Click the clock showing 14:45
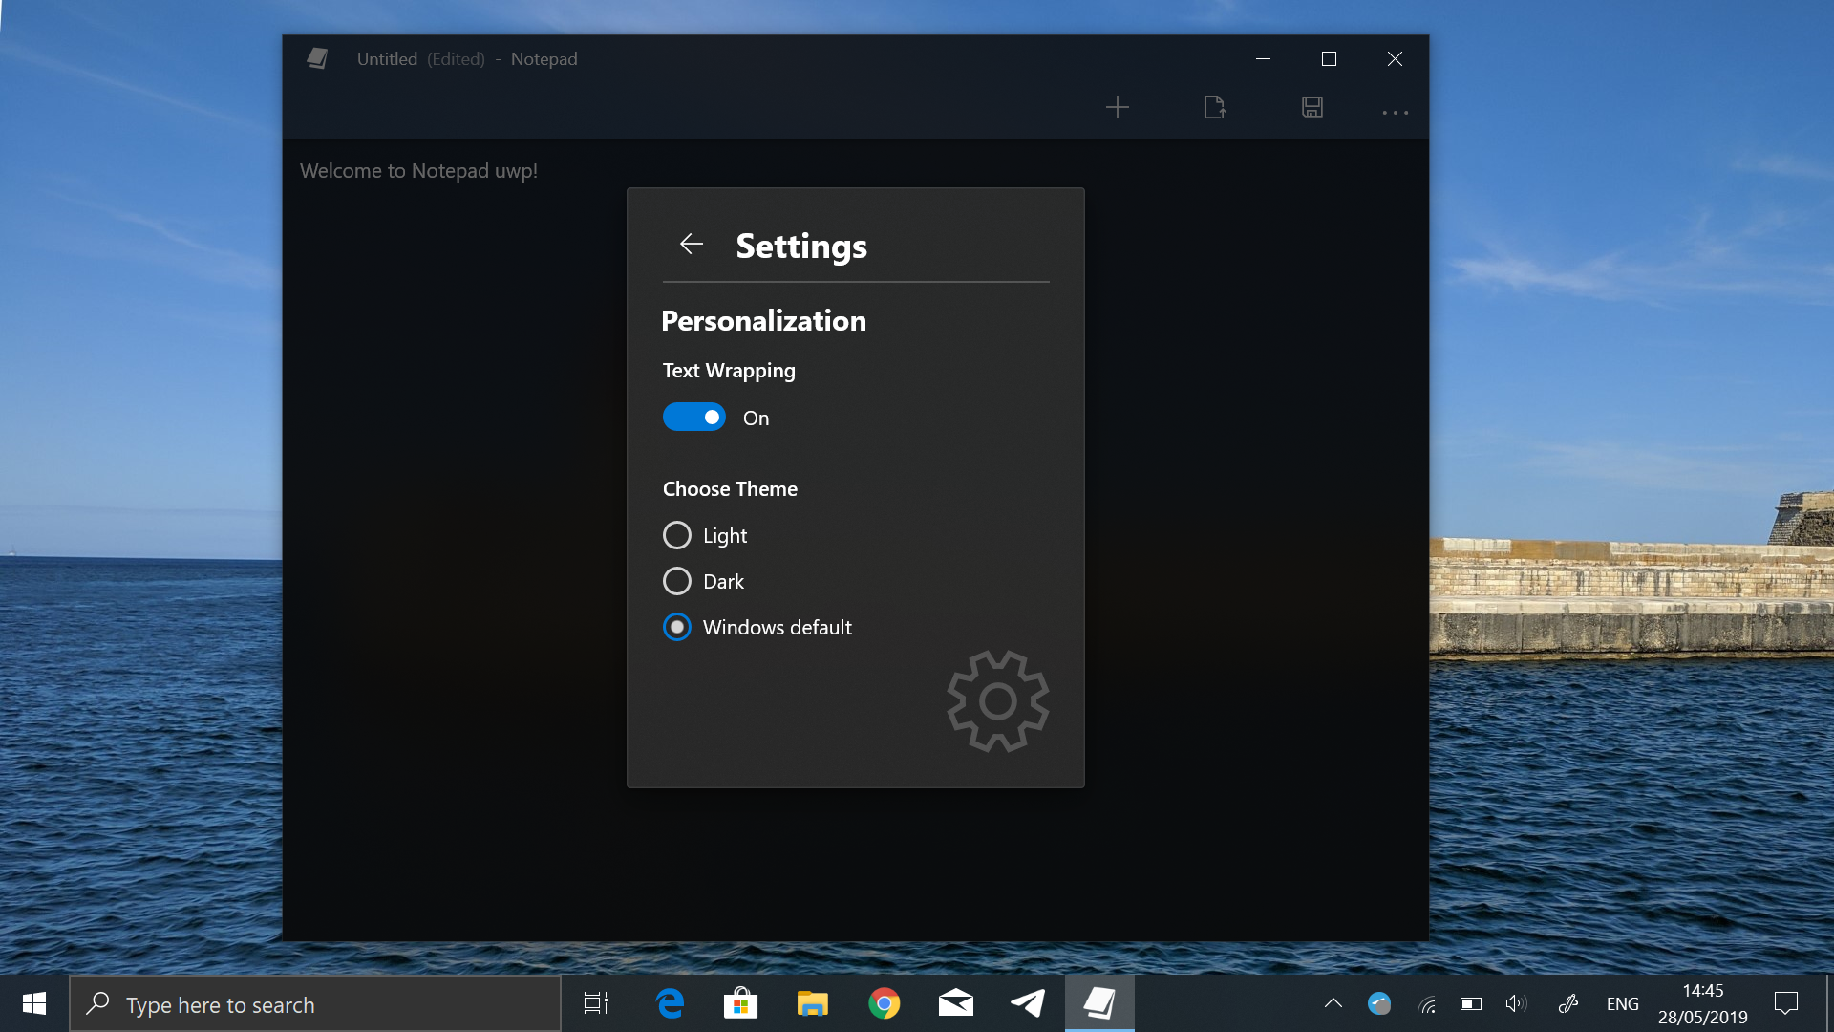This screenshot has width=1834, height=1032. tap(1702, 1003)
